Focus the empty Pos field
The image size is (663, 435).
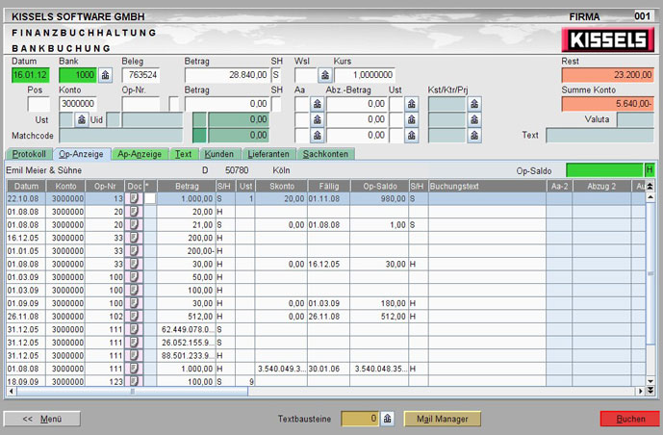tap(38, 104)
